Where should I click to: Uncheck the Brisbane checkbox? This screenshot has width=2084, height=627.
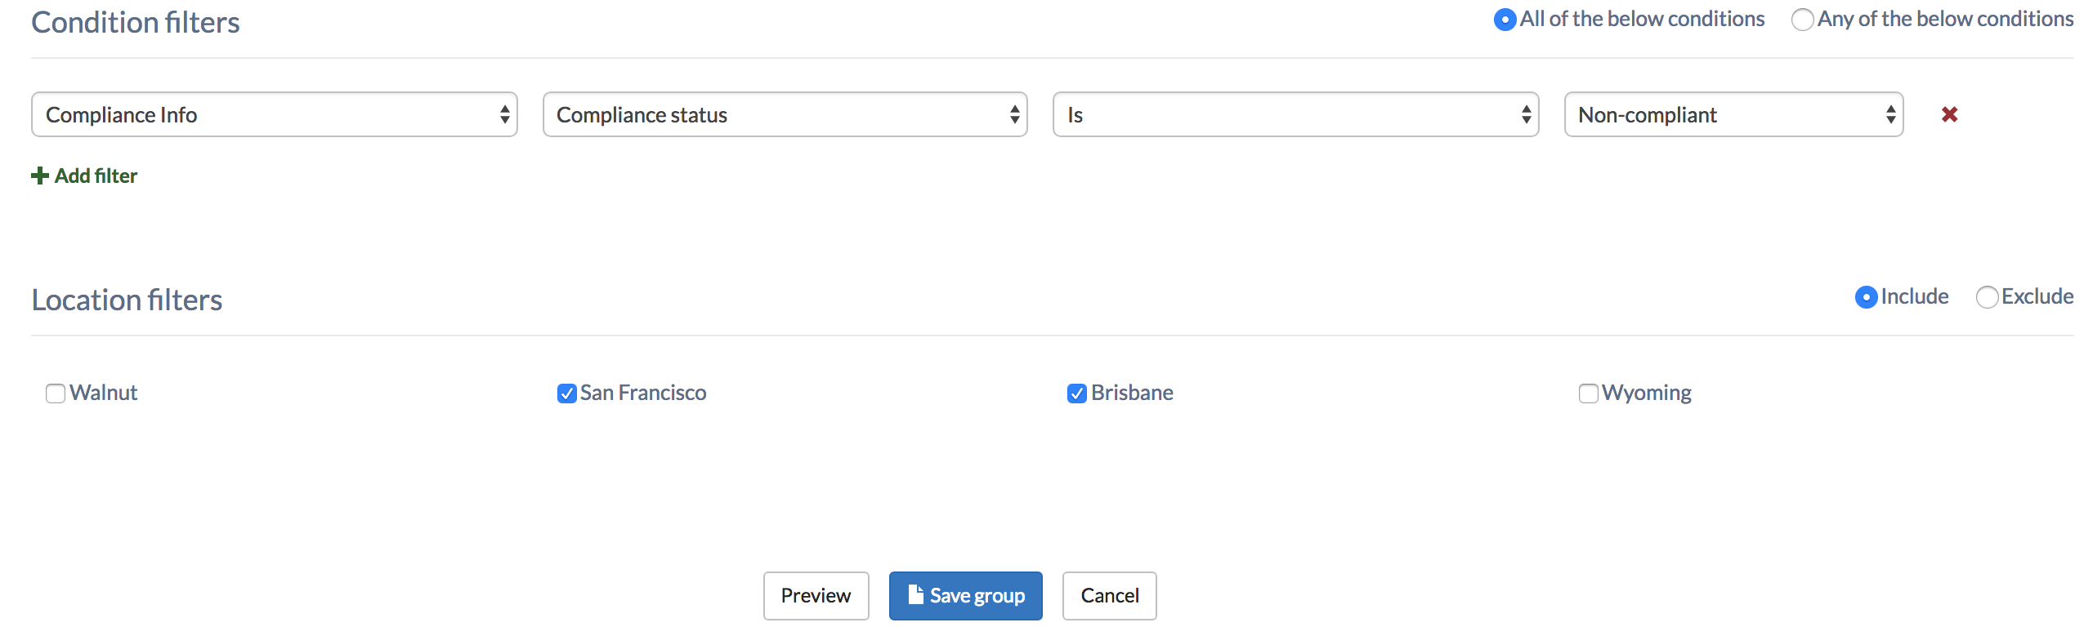pyautogui.click(x=1077, y=394)
